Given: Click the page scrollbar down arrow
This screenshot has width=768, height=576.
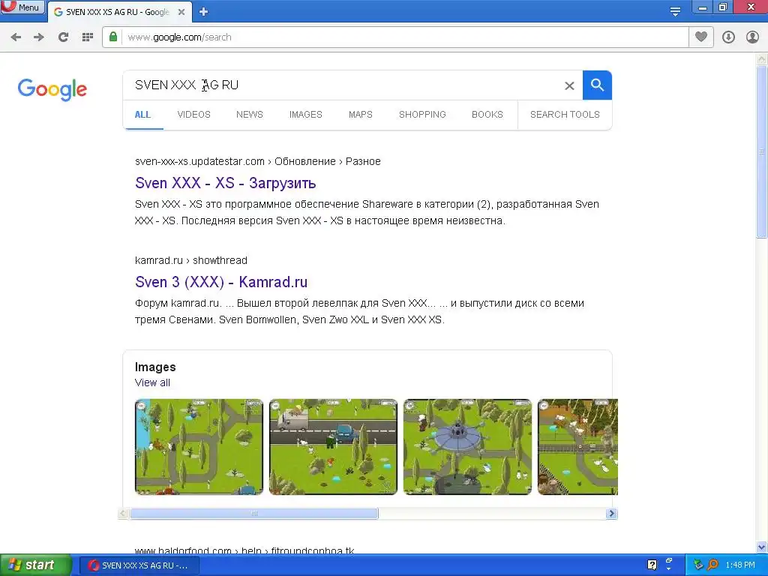Looking at the screenshot, I should click(762, 547).
